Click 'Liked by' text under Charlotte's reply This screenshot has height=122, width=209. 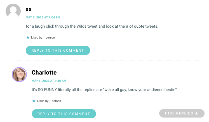tap(43, 101)
